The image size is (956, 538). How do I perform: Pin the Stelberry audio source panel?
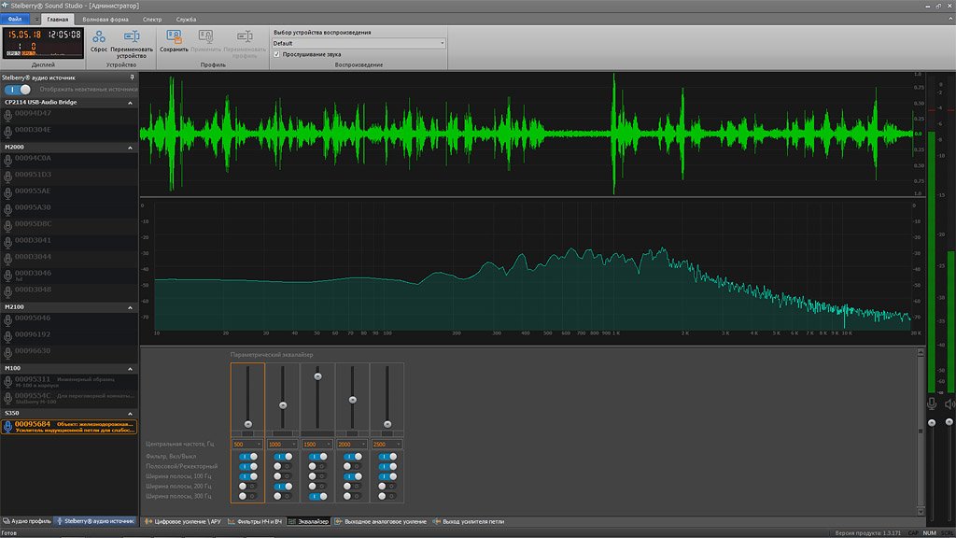click(x=132, y=78)
